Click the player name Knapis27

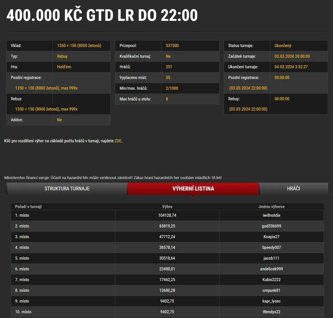[271, 237]
